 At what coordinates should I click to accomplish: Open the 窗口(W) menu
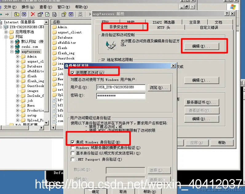tap(64, 7)
